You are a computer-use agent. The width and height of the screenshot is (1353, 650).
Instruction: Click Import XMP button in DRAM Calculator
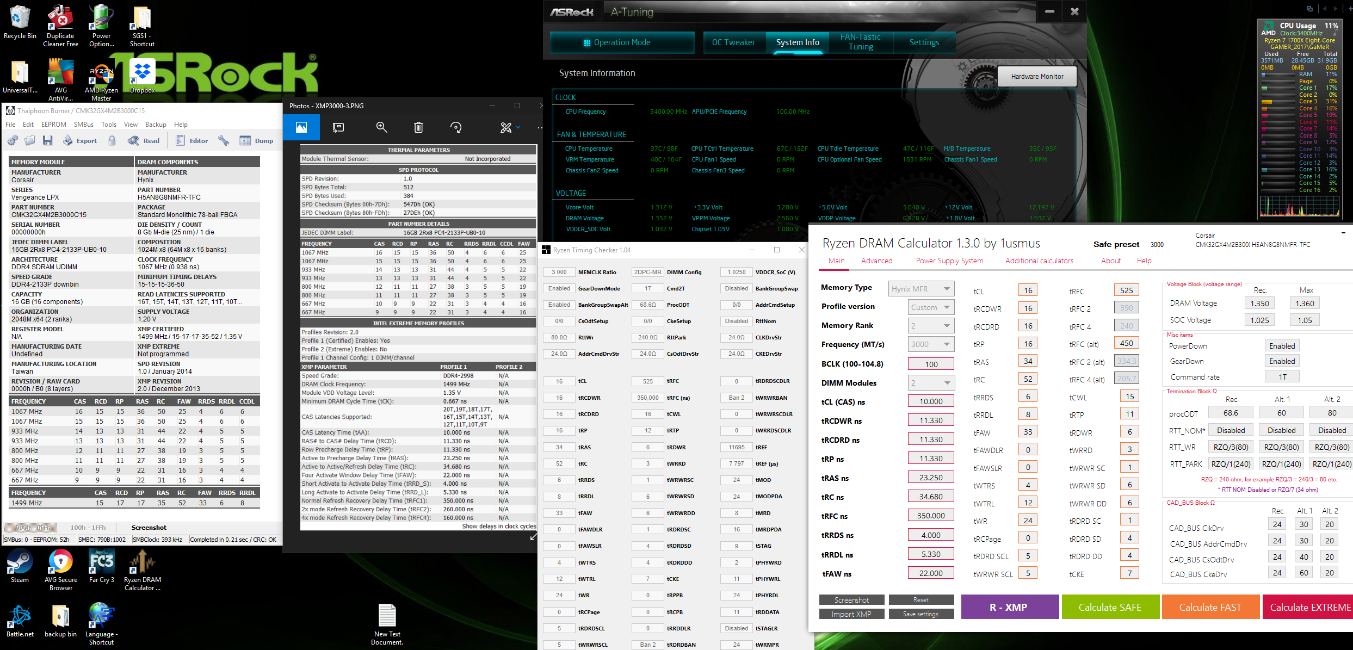tap(851, 614)
